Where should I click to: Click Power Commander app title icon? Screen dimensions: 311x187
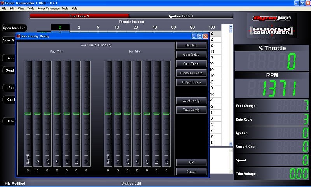coord(2,3)
